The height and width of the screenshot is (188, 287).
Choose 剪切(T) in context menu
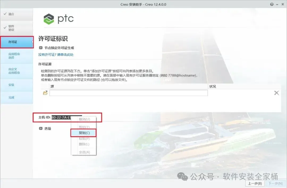[x=84, y=127]
